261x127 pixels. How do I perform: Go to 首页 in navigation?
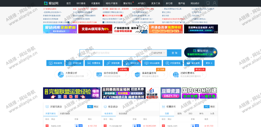68,3
